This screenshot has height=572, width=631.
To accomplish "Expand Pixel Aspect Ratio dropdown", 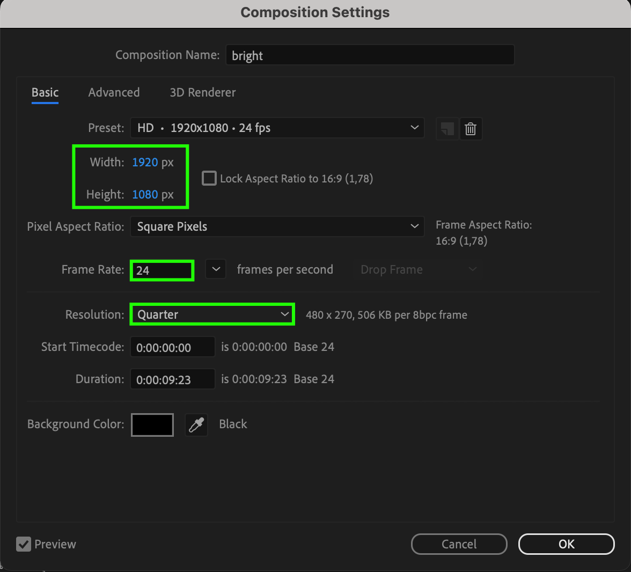I will (x=277, y=226).
